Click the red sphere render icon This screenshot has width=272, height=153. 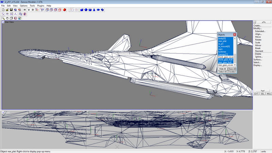tap(65, 10)
